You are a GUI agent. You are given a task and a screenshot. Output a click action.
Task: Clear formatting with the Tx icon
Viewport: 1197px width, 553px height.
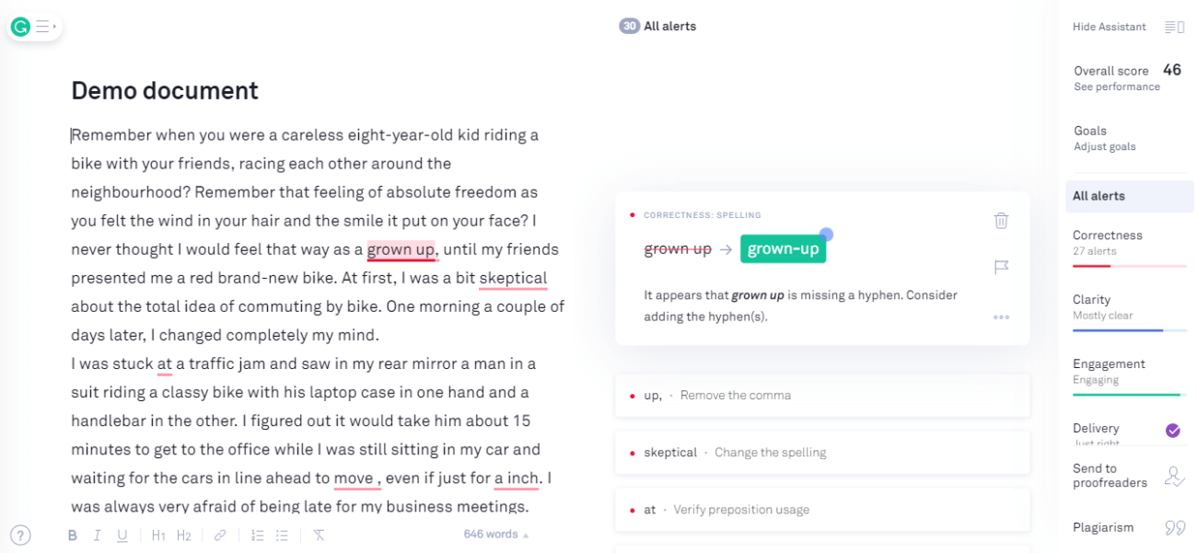point(319,536)
